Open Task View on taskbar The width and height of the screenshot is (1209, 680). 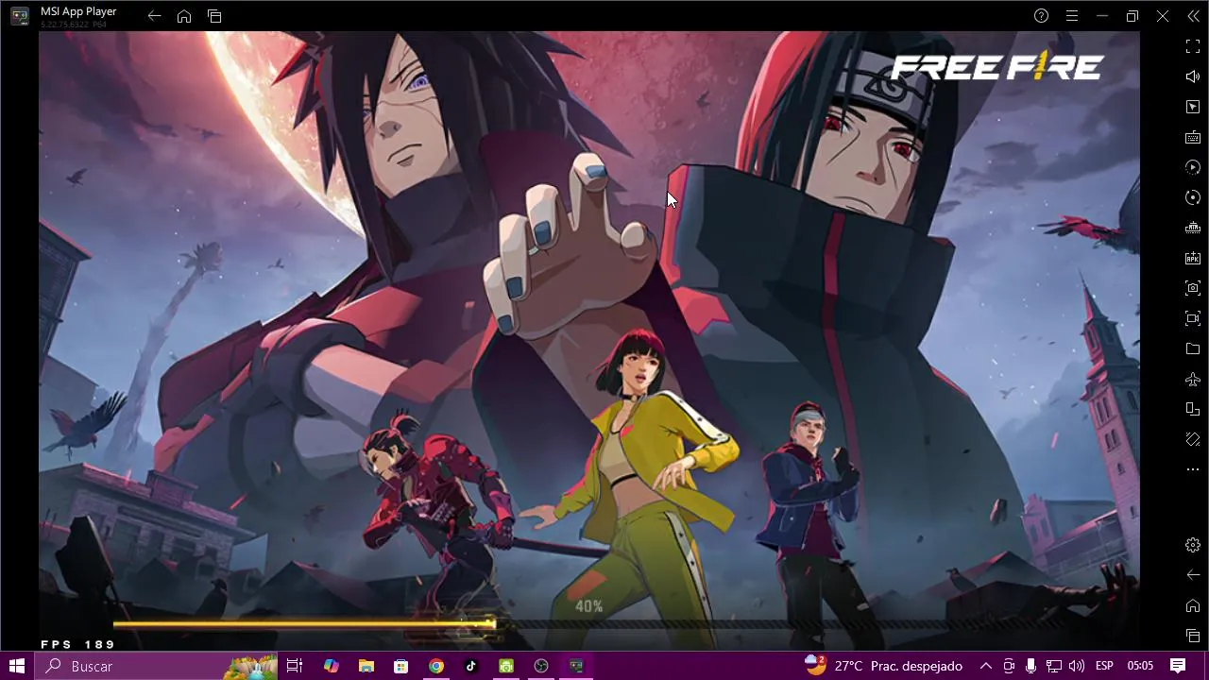coord(295,666)
